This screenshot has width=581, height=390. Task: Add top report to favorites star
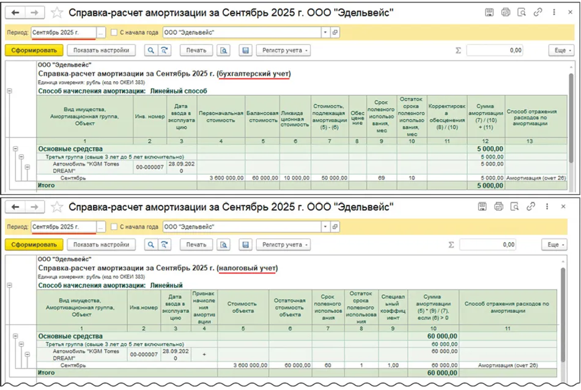pos(57,13)
